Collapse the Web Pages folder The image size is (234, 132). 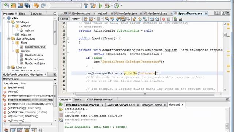tap(8, 22)
